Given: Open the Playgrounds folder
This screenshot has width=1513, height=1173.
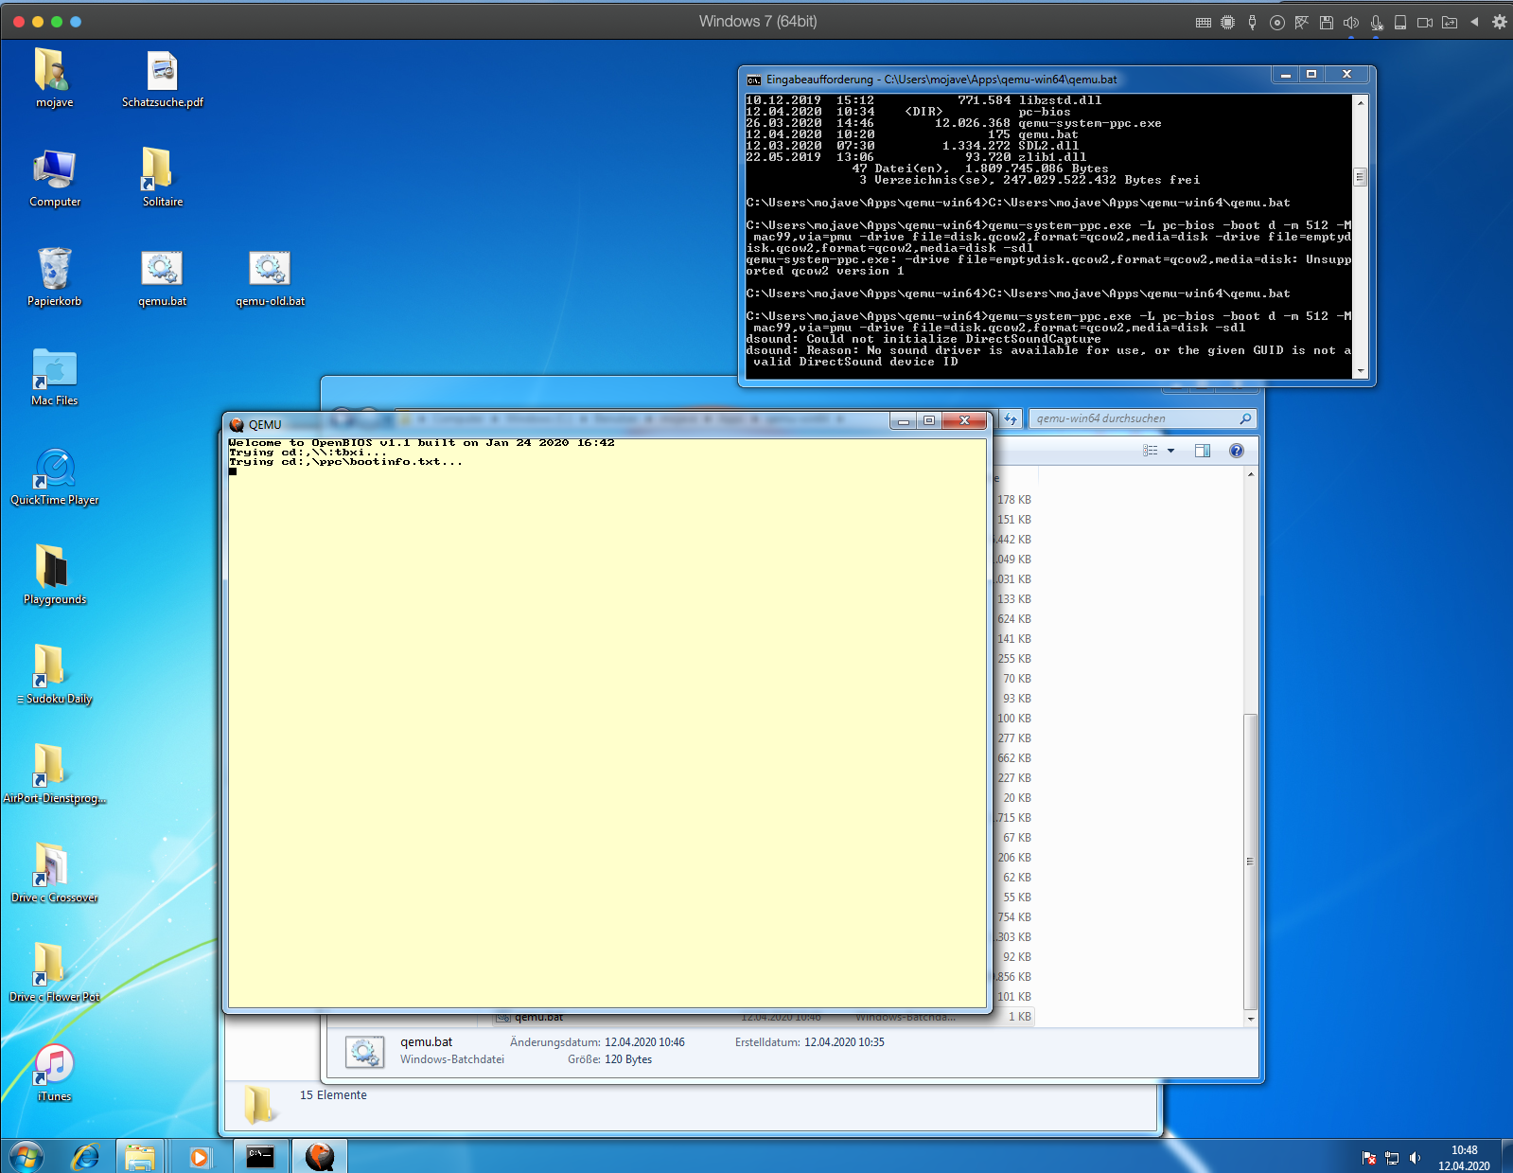Looking at the screenshot, I should (54, 576).
